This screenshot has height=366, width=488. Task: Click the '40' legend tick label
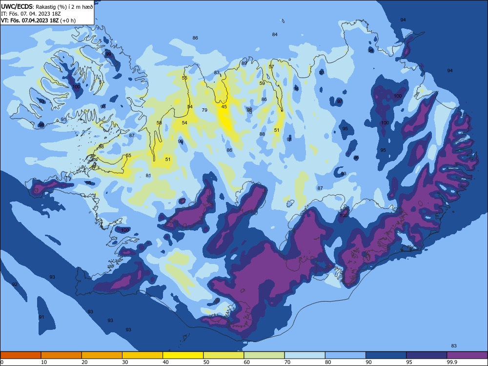coord(165,362)
